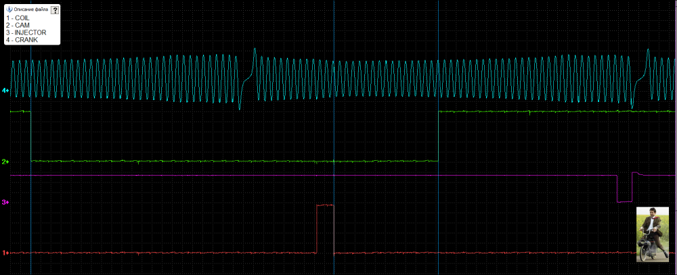Click the red coil pulse waveform
Image resolution: width=677 pixels, height=275 pixels.
[325, 228]
